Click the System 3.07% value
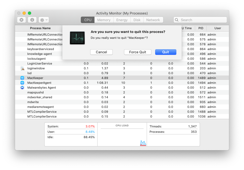 90,126
